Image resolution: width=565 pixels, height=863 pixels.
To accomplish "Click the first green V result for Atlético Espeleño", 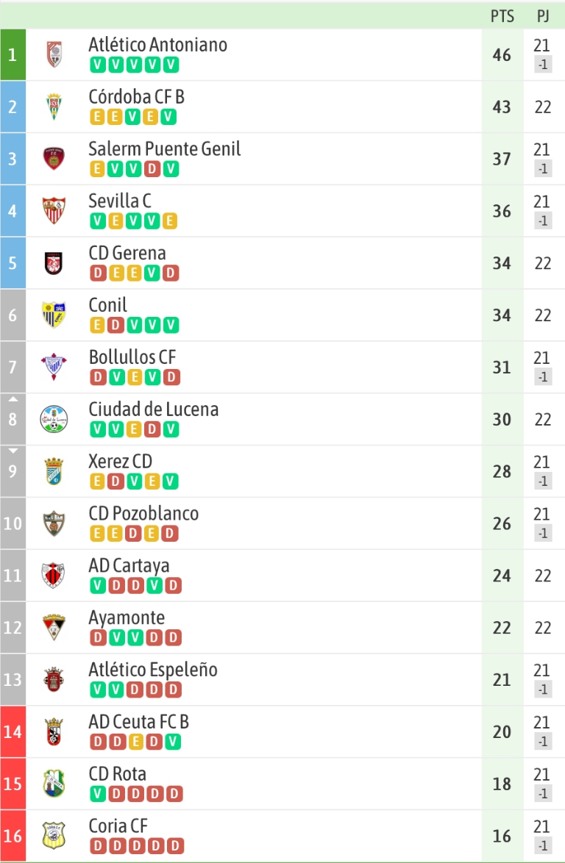I will click(x=97, y=690).
